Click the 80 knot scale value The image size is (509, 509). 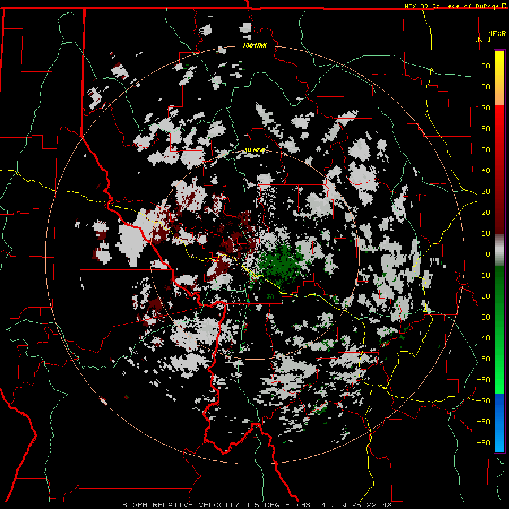(x=486, y=87)
